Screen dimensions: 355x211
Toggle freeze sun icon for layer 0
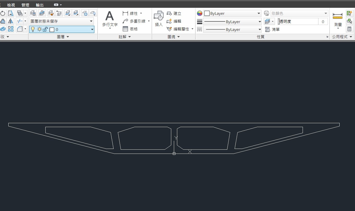pyautogui.click(x=39, y=29)
